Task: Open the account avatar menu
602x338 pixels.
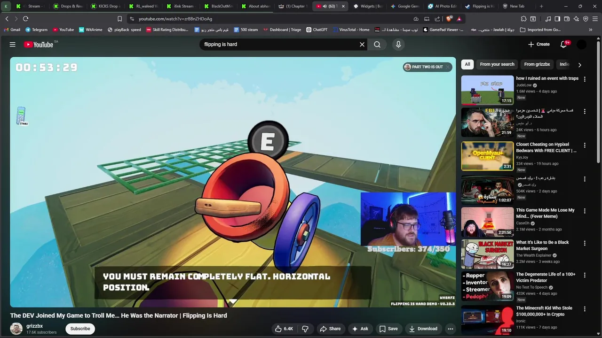Action: click(582, 44)
